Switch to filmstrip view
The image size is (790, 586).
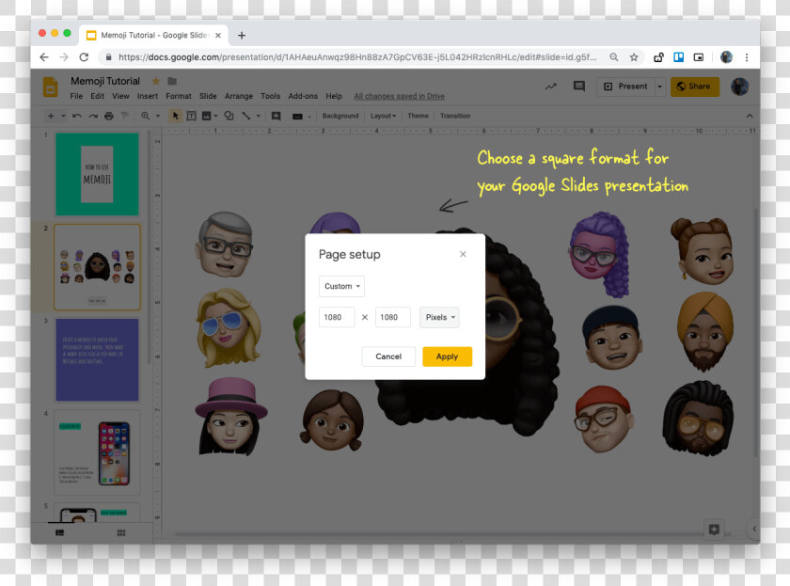pyautogui.click(x=60, y=532)
